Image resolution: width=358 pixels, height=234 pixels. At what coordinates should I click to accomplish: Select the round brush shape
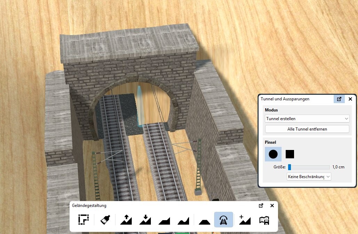(x=273, y=154)
